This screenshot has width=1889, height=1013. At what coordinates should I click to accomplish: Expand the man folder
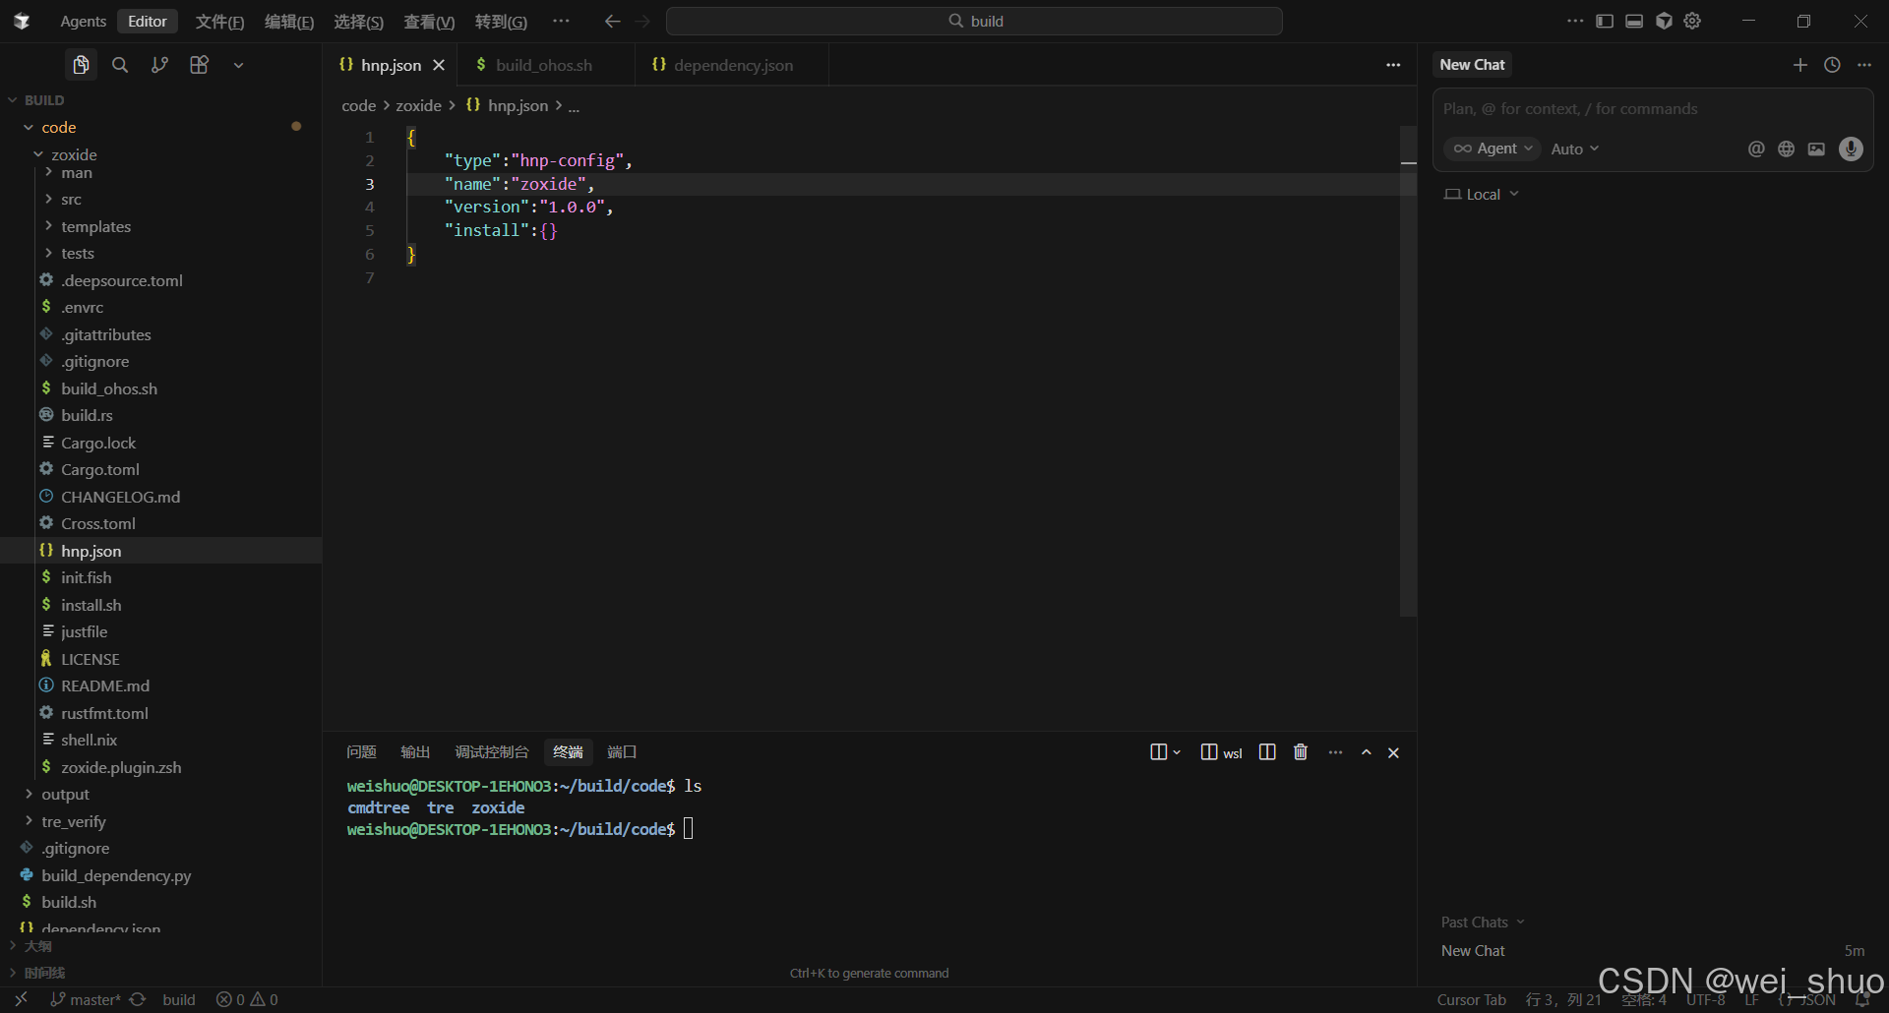(48, 172)
